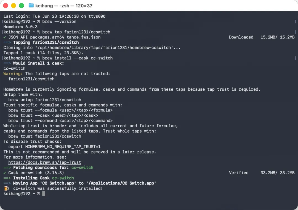Click the beer mug success icon
Screen dimensions: 298x210
pyautogui.click(x=6, y=188)
